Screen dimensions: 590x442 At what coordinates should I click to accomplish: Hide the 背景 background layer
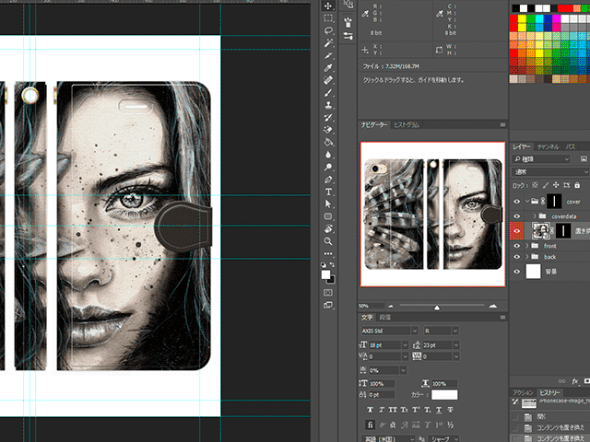(517, 272)
